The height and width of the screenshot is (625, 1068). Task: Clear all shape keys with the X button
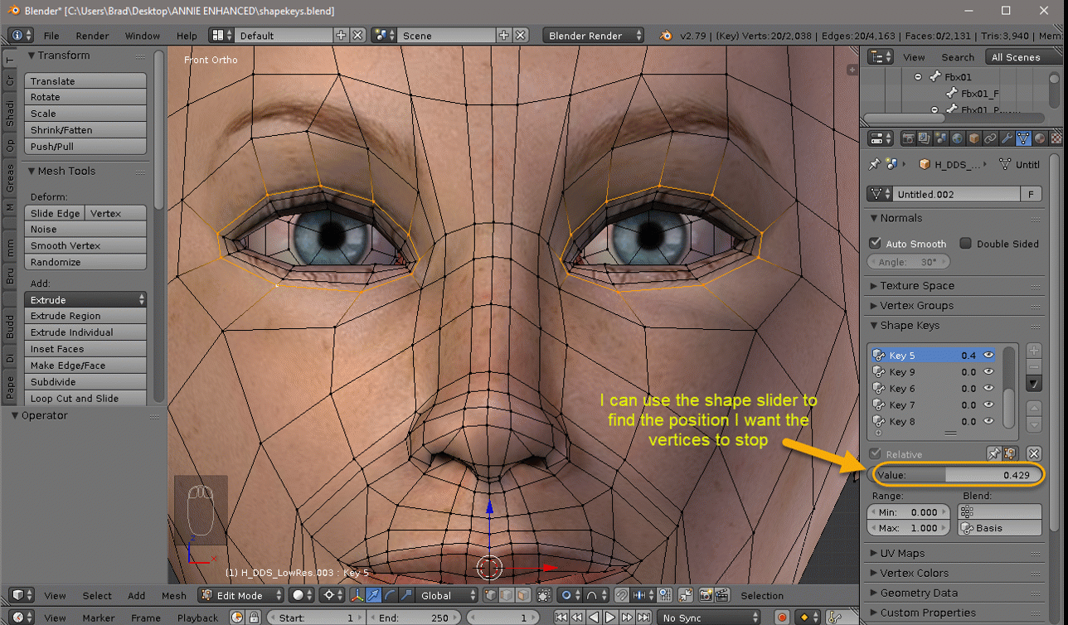pos(1033,453)
